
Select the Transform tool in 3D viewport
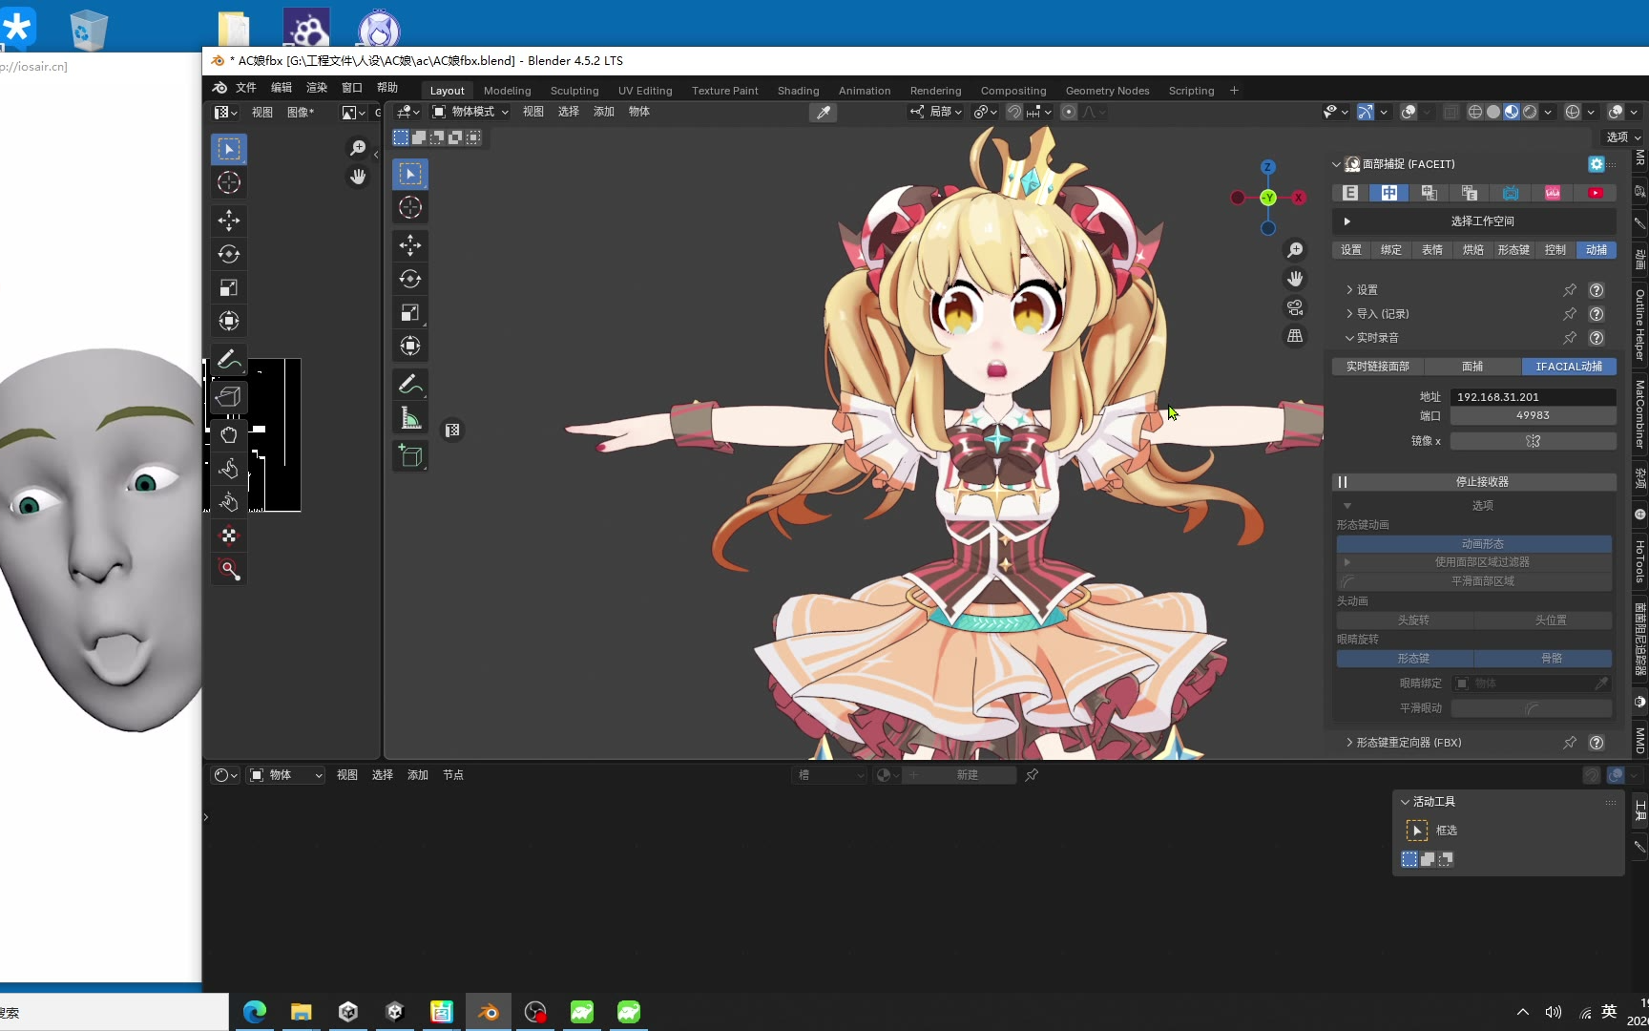point(410,346)
